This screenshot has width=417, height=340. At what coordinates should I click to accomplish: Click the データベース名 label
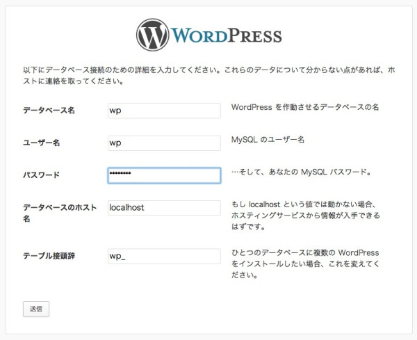49,110
